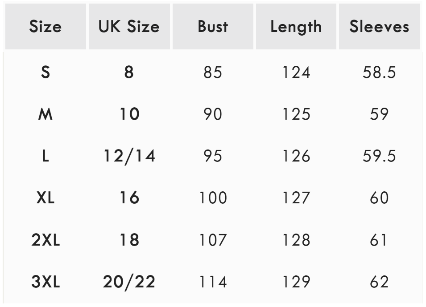Screen dimensions: 426x307
Task: Select the 3XL size row label
Action: (45, 282)
